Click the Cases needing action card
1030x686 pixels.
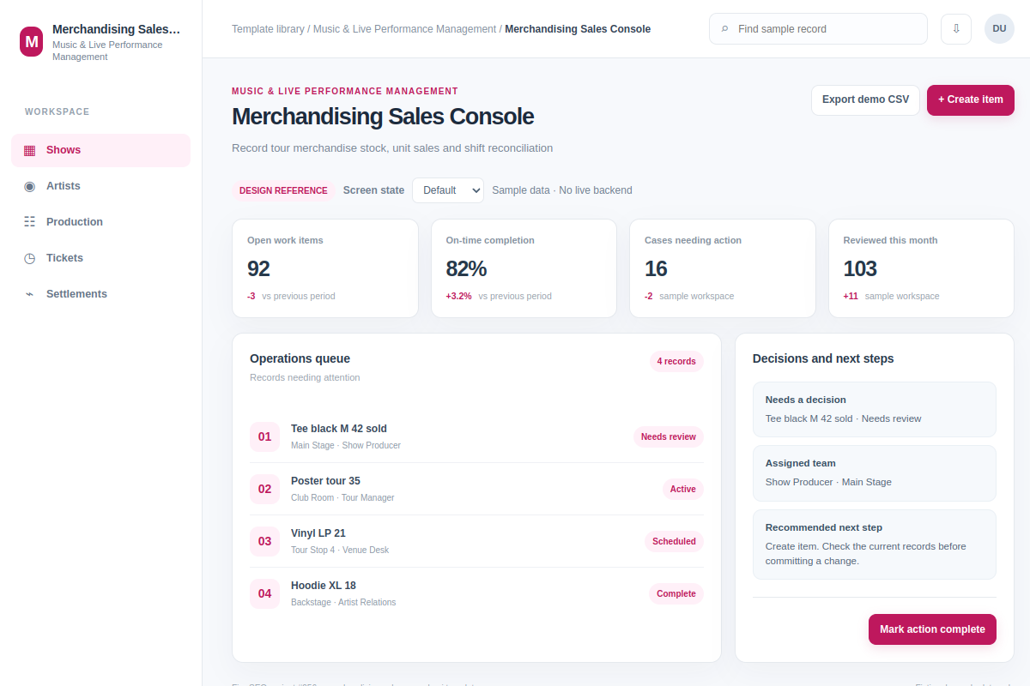pyautogui.click(x=723, y=268)
